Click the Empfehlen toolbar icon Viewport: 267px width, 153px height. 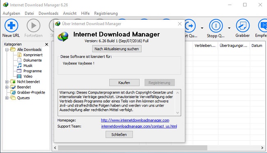point(263,25)
